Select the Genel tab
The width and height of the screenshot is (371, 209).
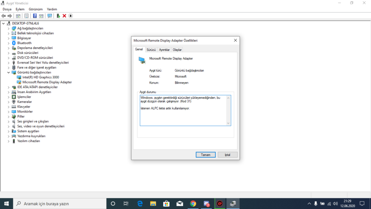pos(139,49)
